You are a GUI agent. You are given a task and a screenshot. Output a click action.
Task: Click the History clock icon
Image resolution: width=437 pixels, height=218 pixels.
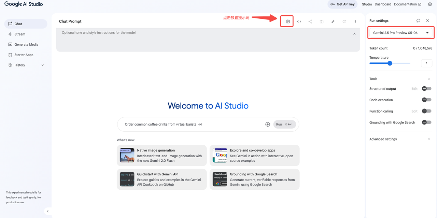click(10, 65)
